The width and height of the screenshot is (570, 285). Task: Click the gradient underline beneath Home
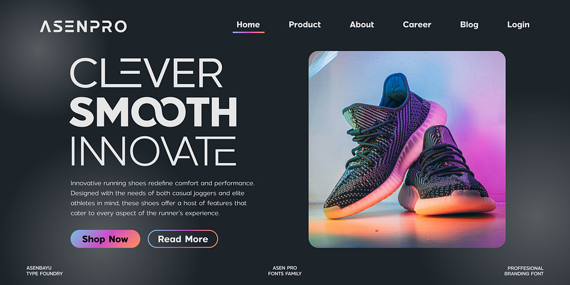pos(248,32)
